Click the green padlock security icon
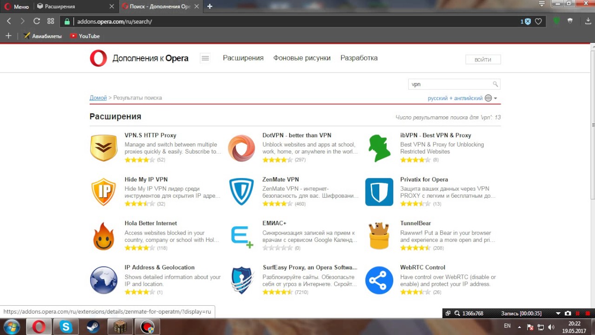 tap(67, 21)
